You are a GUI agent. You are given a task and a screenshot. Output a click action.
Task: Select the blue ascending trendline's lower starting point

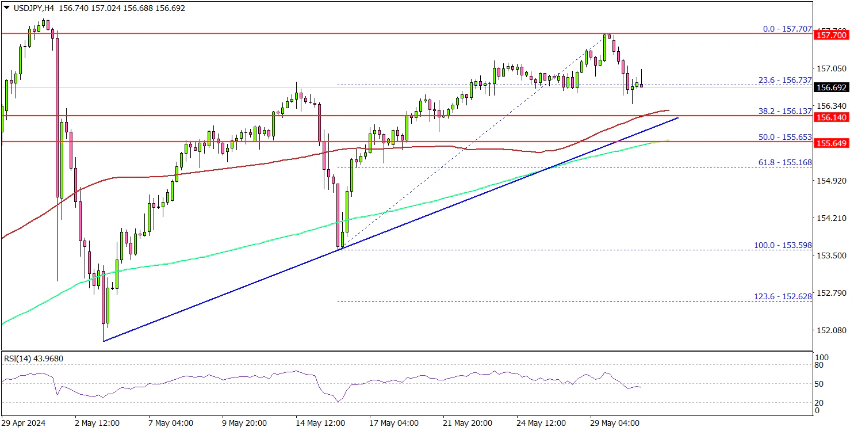pyautogui.click(x=104, y=341)
